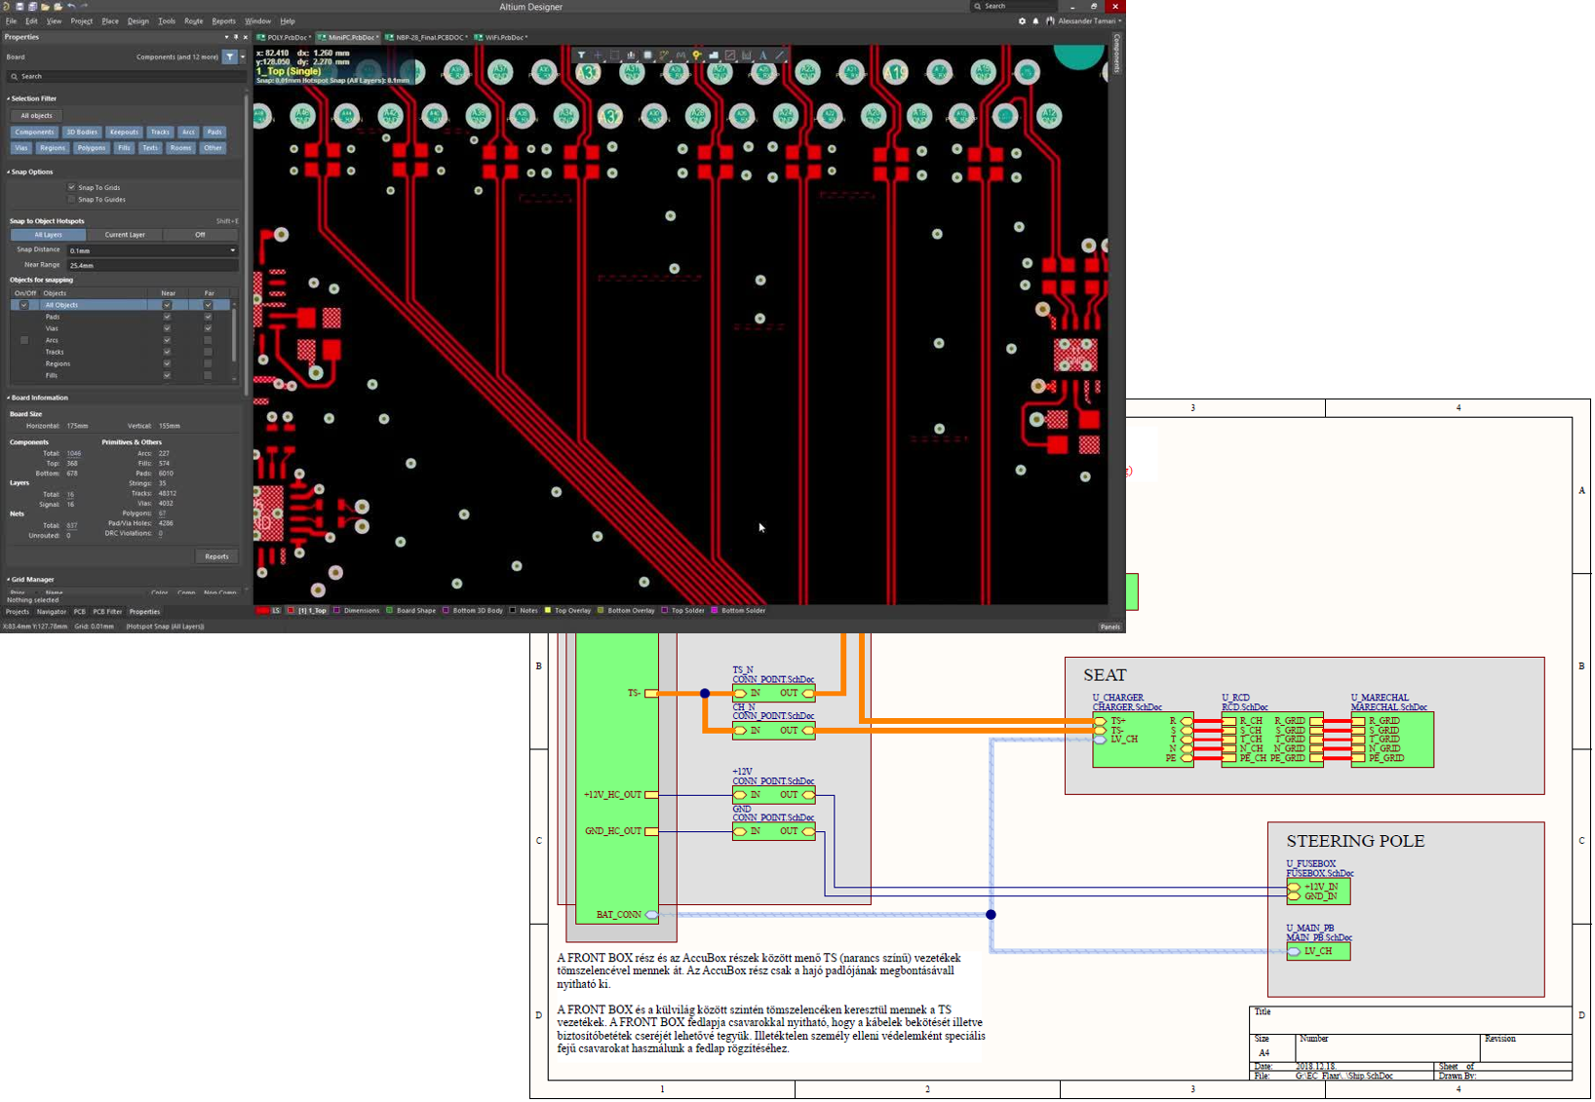Uncheck the Near checkbox for Pads
The height and width of the screenshot is (1102, 1595).
167,317
